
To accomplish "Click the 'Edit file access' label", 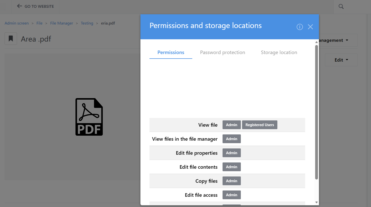I will coord(201,195).
